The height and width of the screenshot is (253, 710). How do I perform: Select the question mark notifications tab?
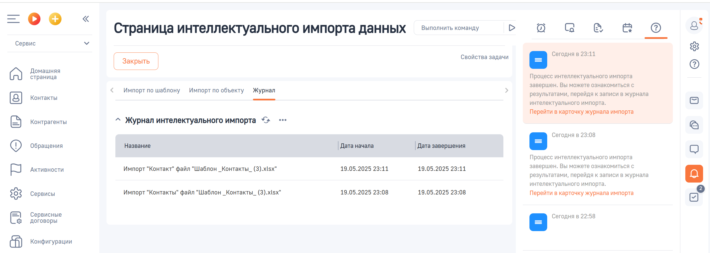coord(656,28)
